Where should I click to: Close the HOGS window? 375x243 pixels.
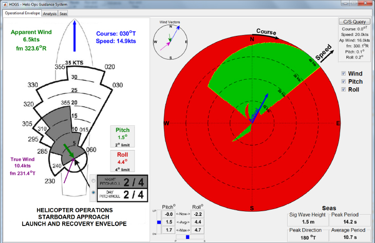(365, 4)
